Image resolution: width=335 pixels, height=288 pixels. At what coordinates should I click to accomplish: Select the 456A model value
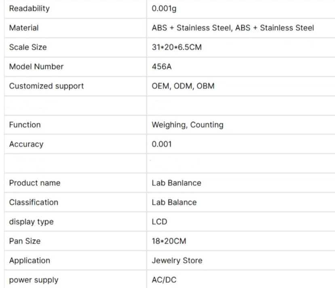click(162, 67)
